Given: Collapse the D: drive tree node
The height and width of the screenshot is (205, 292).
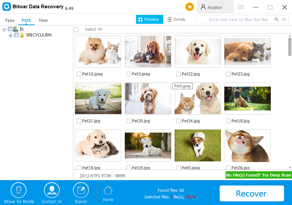Looking at the screenshot, I should pos(4,29).
